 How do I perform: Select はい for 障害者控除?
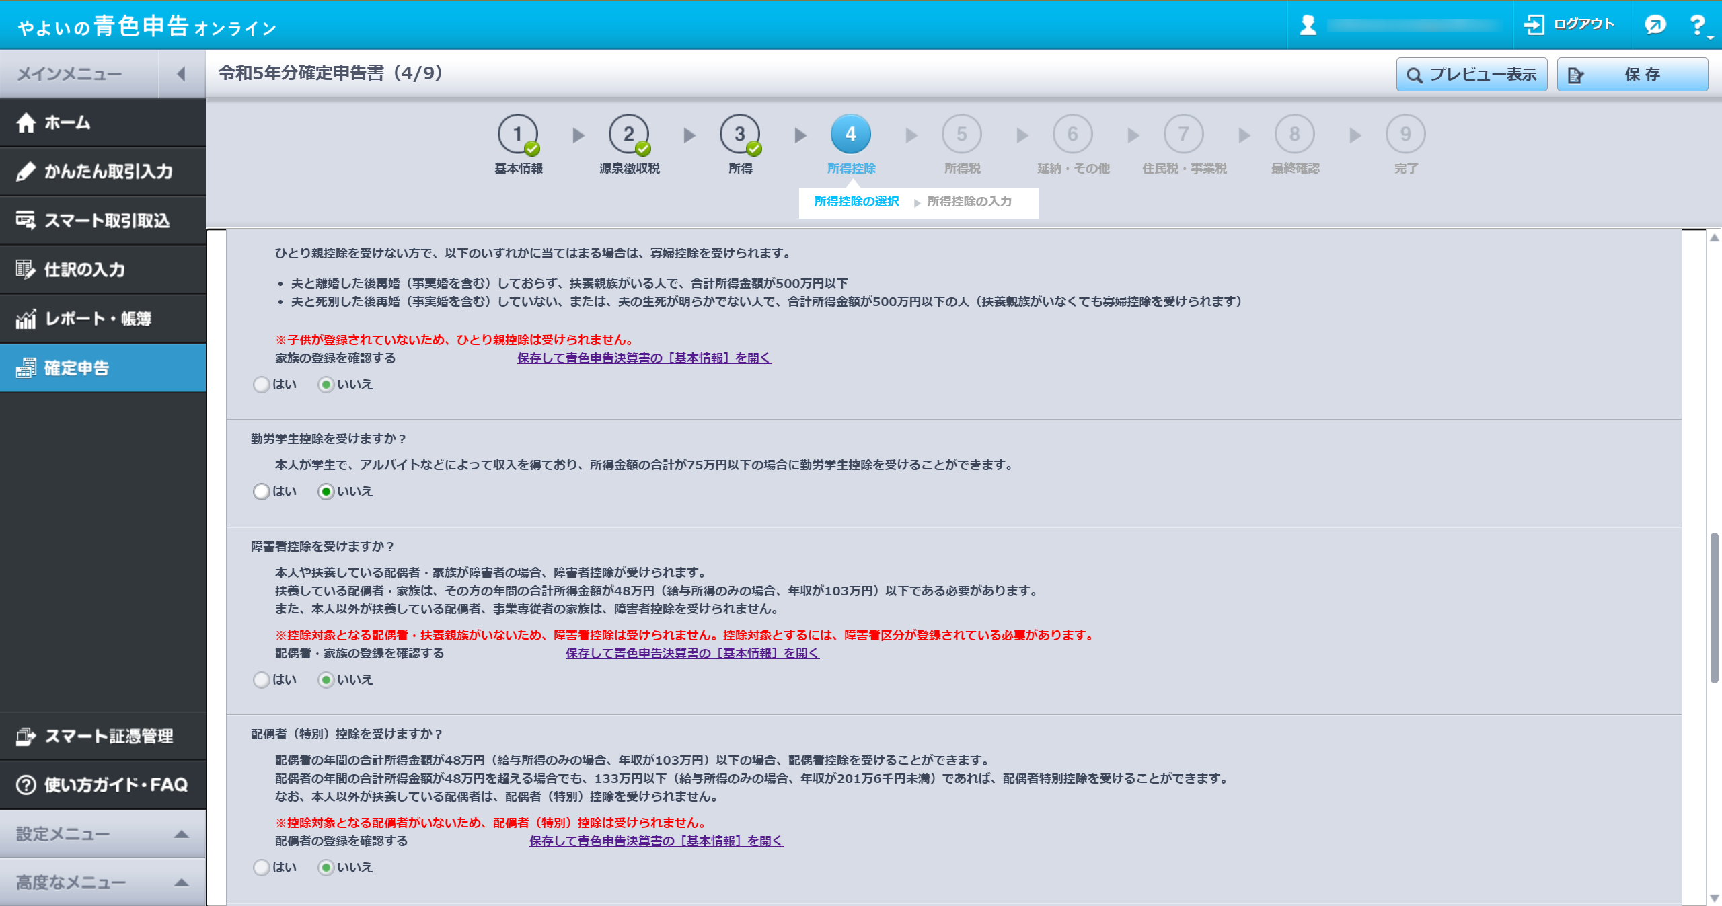[x=262, y=680]
